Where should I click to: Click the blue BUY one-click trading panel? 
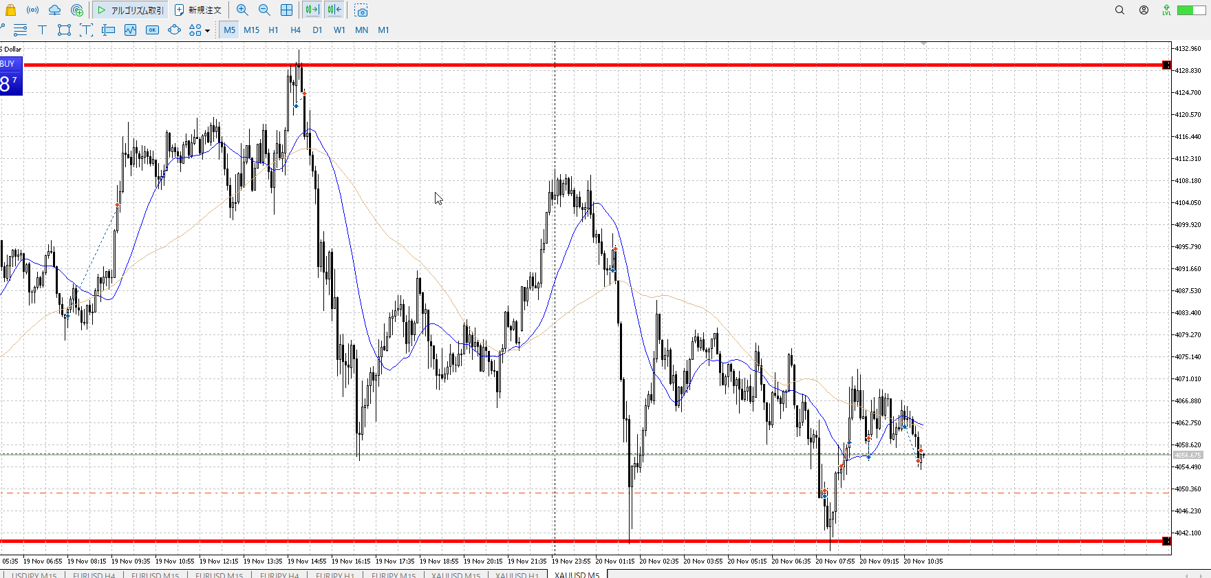tap(11, 77)
